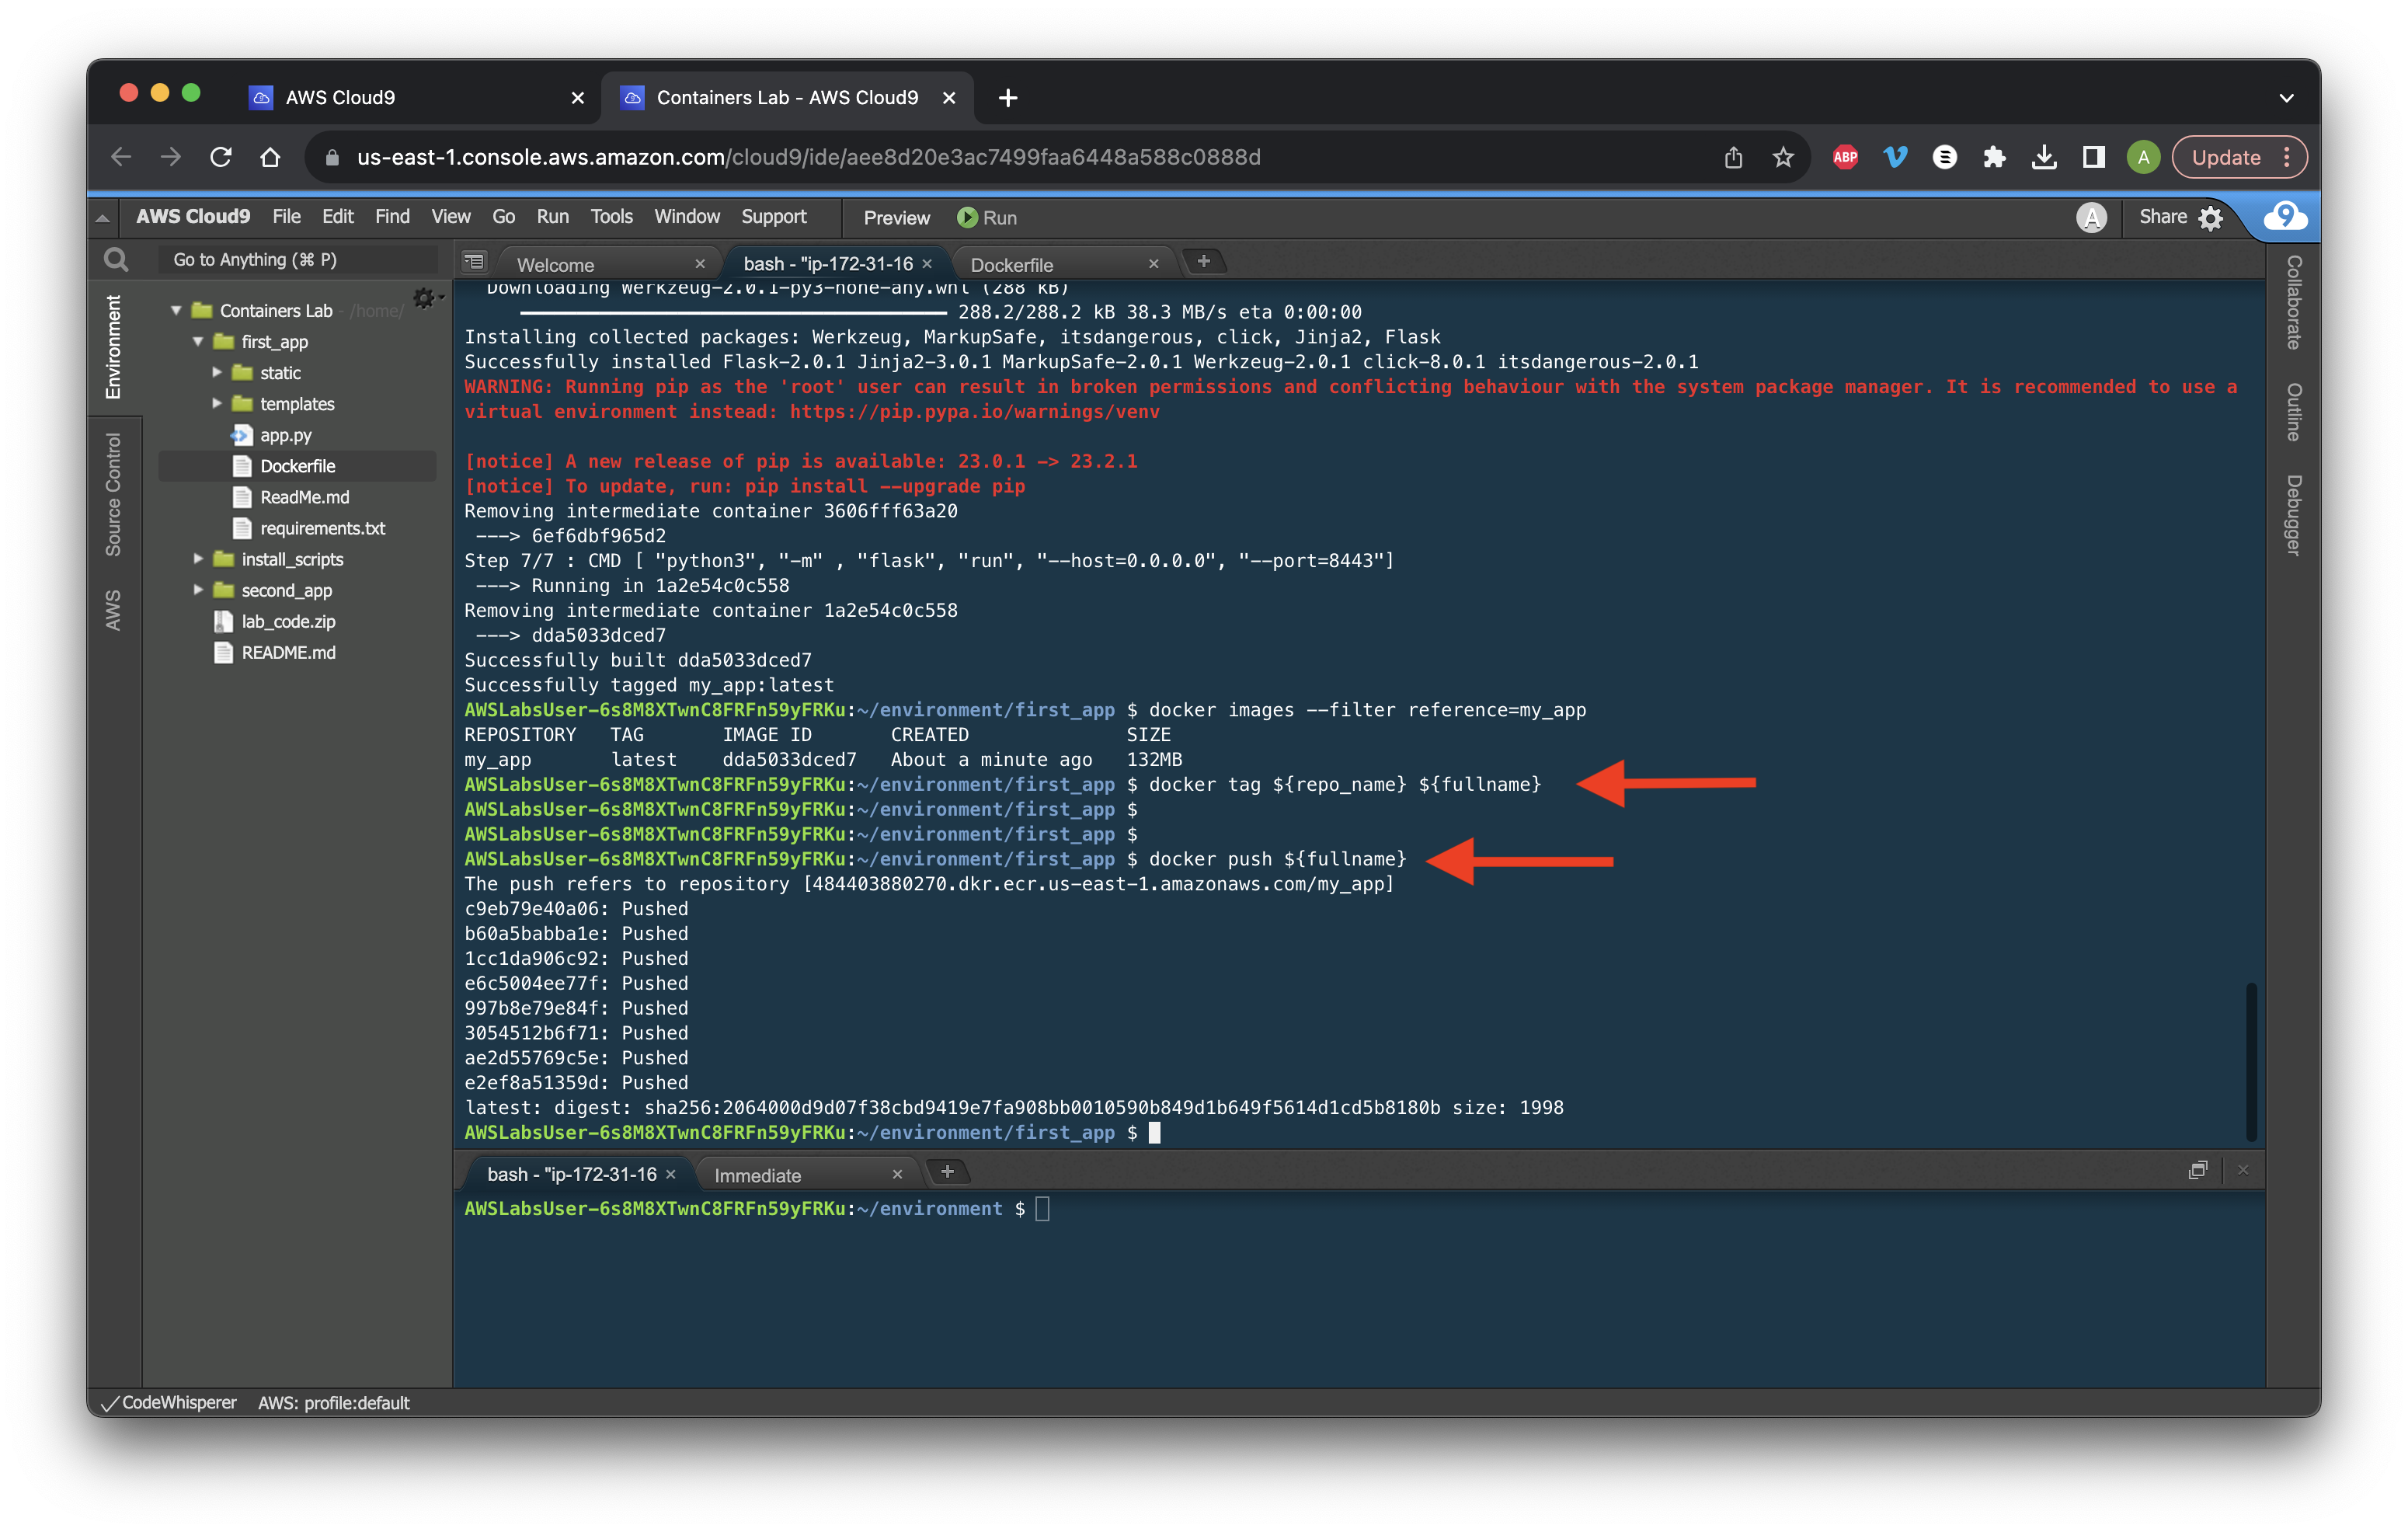
Task: Open the AWS Cloud9 menu
Action: (x=193, y=216)
